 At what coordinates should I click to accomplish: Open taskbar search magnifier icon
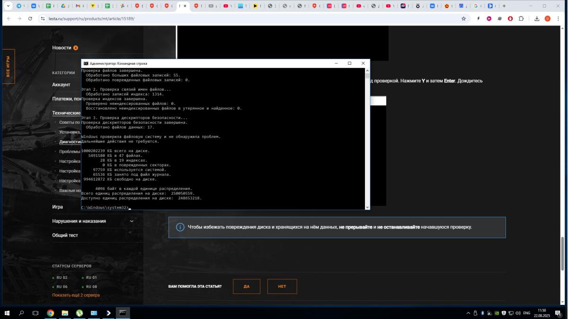click(x=21, y=313)
